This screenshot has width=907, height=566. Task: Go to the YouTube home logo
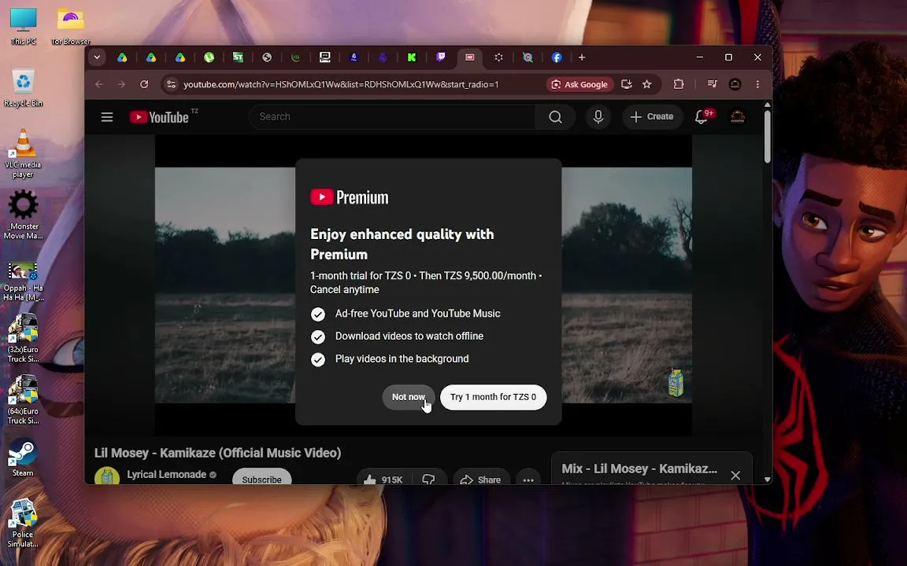coord(159,117)
